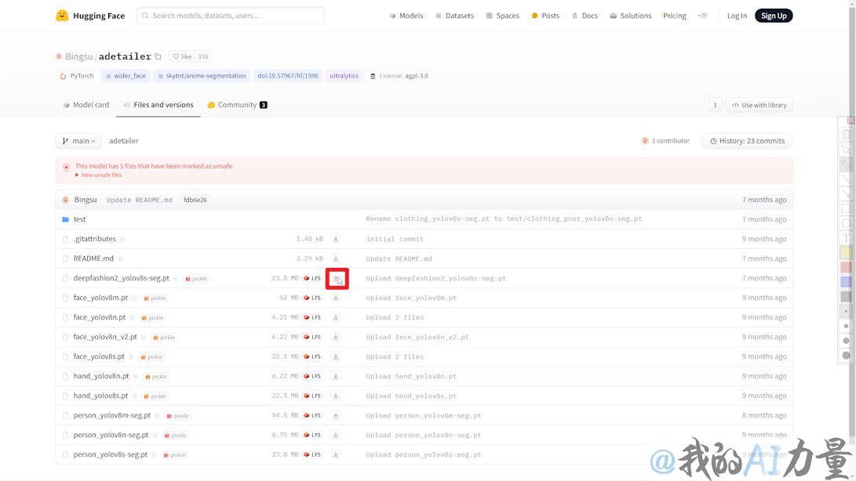Open Docs in the navigation bar
The image size is (856, 481).
[x=585, y=16]
